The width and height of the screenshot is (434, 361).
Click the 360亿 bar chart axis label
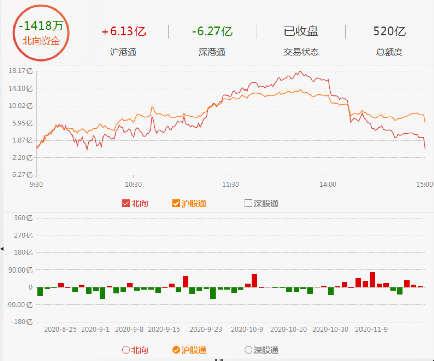coord(23,218)
